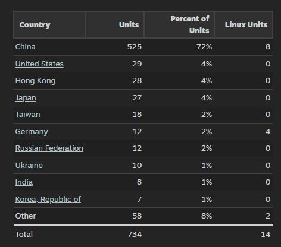Follow the Ukraine link
The width and height of the screenshot is (281, 247).
[29, 166]
